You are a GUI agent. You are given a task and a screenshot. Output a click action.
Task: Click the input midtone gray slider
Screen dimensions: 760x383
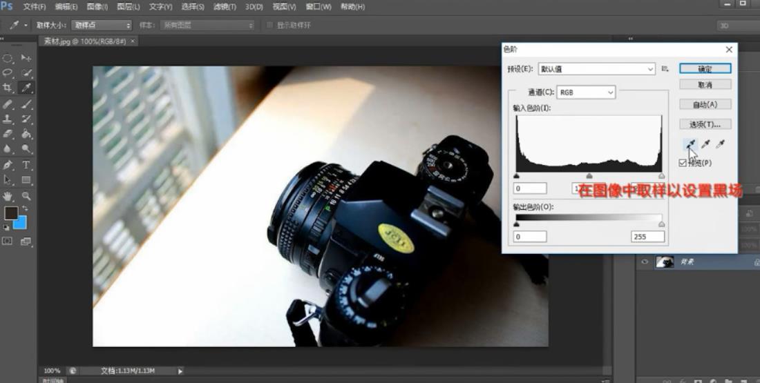click(589, 176)
